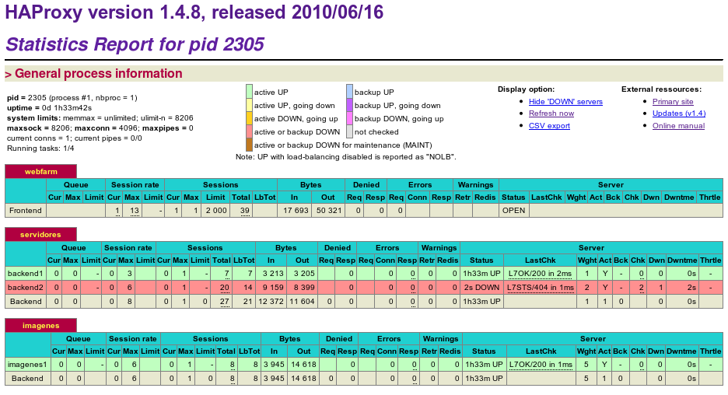The height and width of the screenshot is (395, 728).
Task: Click the backend1 server row label
Action: 26,274
